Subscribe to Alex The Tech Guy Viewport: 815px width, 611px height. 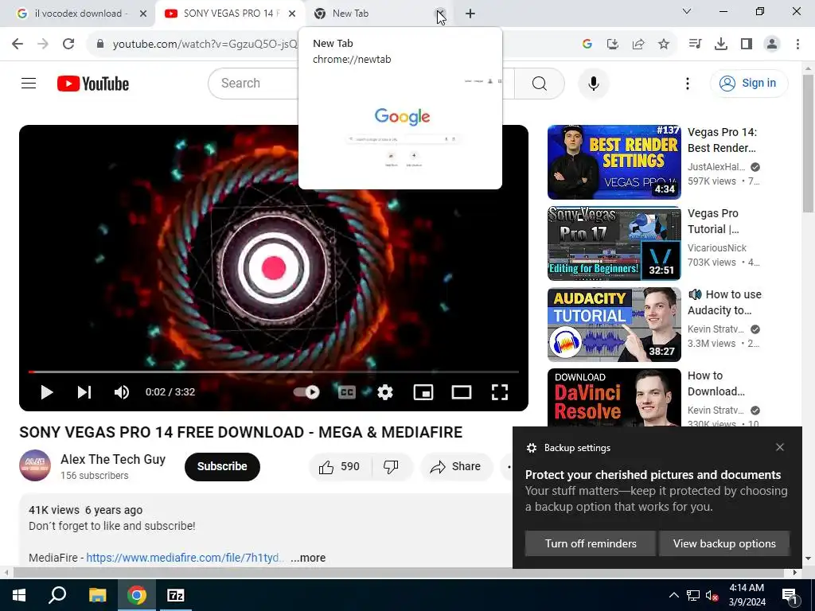[x=222, y=466]
